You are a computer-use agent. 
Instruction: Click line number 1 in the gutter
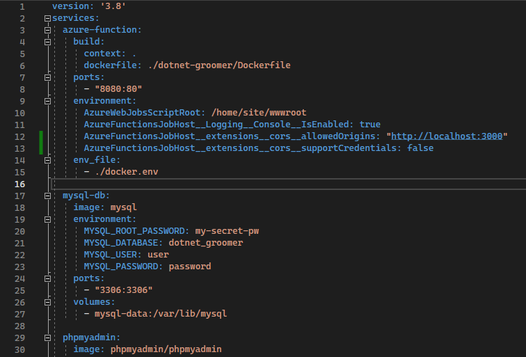coord(22,7)
